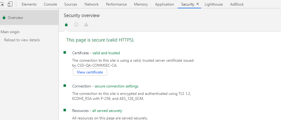Screen dimensions: 281x120
Task: Select the Security tab
Action: point(188,4)
